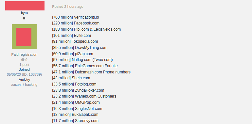Click the хакинг / hacking activity text
The height and width of the screenshot is (124, 252).
[x=24, y=85]
